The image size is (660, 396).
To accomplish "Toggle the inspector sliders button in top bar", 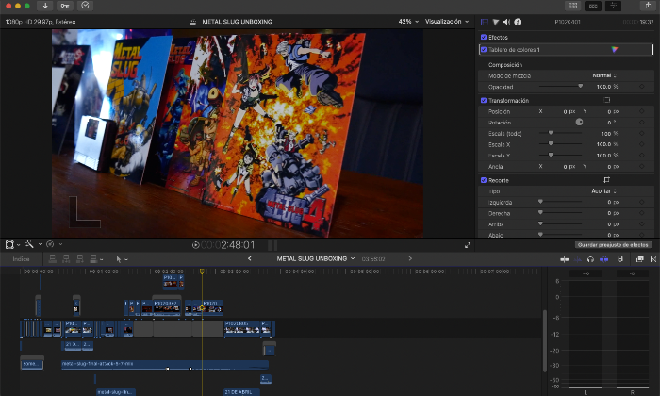I will (613, 6).
